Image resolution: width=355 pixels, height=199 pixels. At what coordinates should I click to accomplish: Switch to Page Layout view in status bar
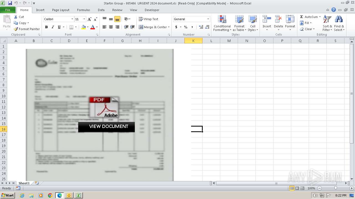point(297,188)
